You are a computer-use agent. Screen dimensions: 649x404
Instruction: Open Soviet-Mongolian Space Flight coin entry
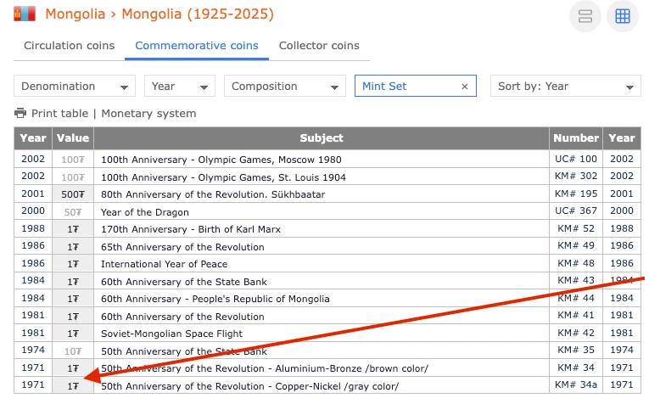pyautogui.click(x=171, y=334)
